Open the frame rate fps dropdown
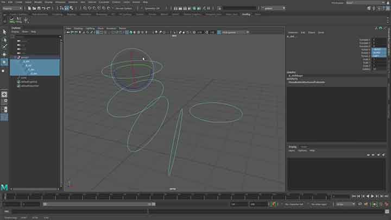391x220 pixels. coord(345,204)
